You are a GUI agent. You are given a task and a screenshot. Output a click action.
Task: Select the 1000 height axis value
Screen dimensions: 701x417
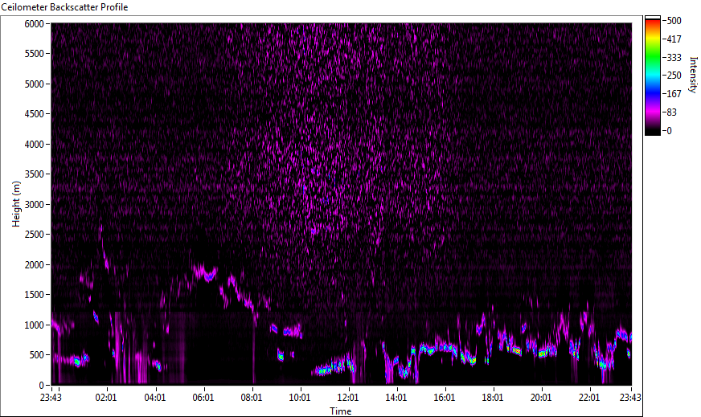pyautogui.click(x=34, y=325)
